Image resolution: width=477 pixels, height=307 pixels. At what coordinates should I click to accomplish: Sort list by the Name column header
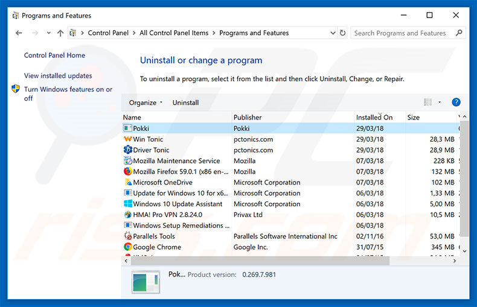(x=177, y=118)
